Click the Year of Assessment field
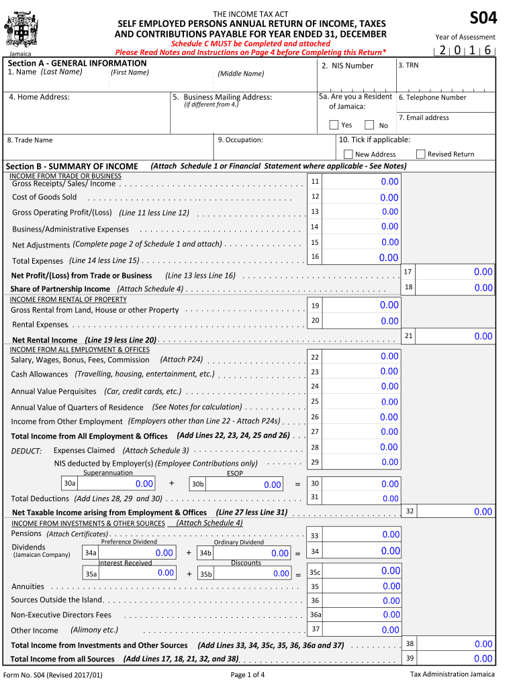This screenshot has width=517, height=687. (x=465, y=50)
